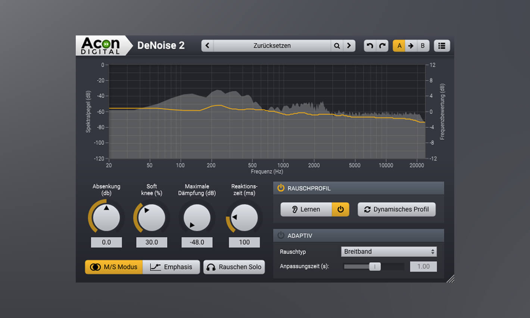Toggle Rauschprofil section power icon
This screenshot has width=530, height=318.
281,188
